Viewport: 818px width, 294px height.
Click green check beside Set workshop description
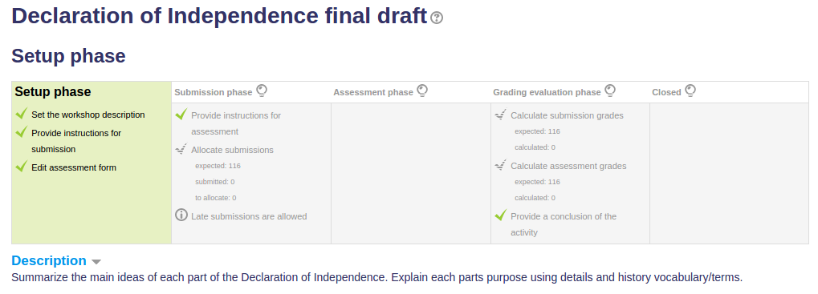coord(22,114)
